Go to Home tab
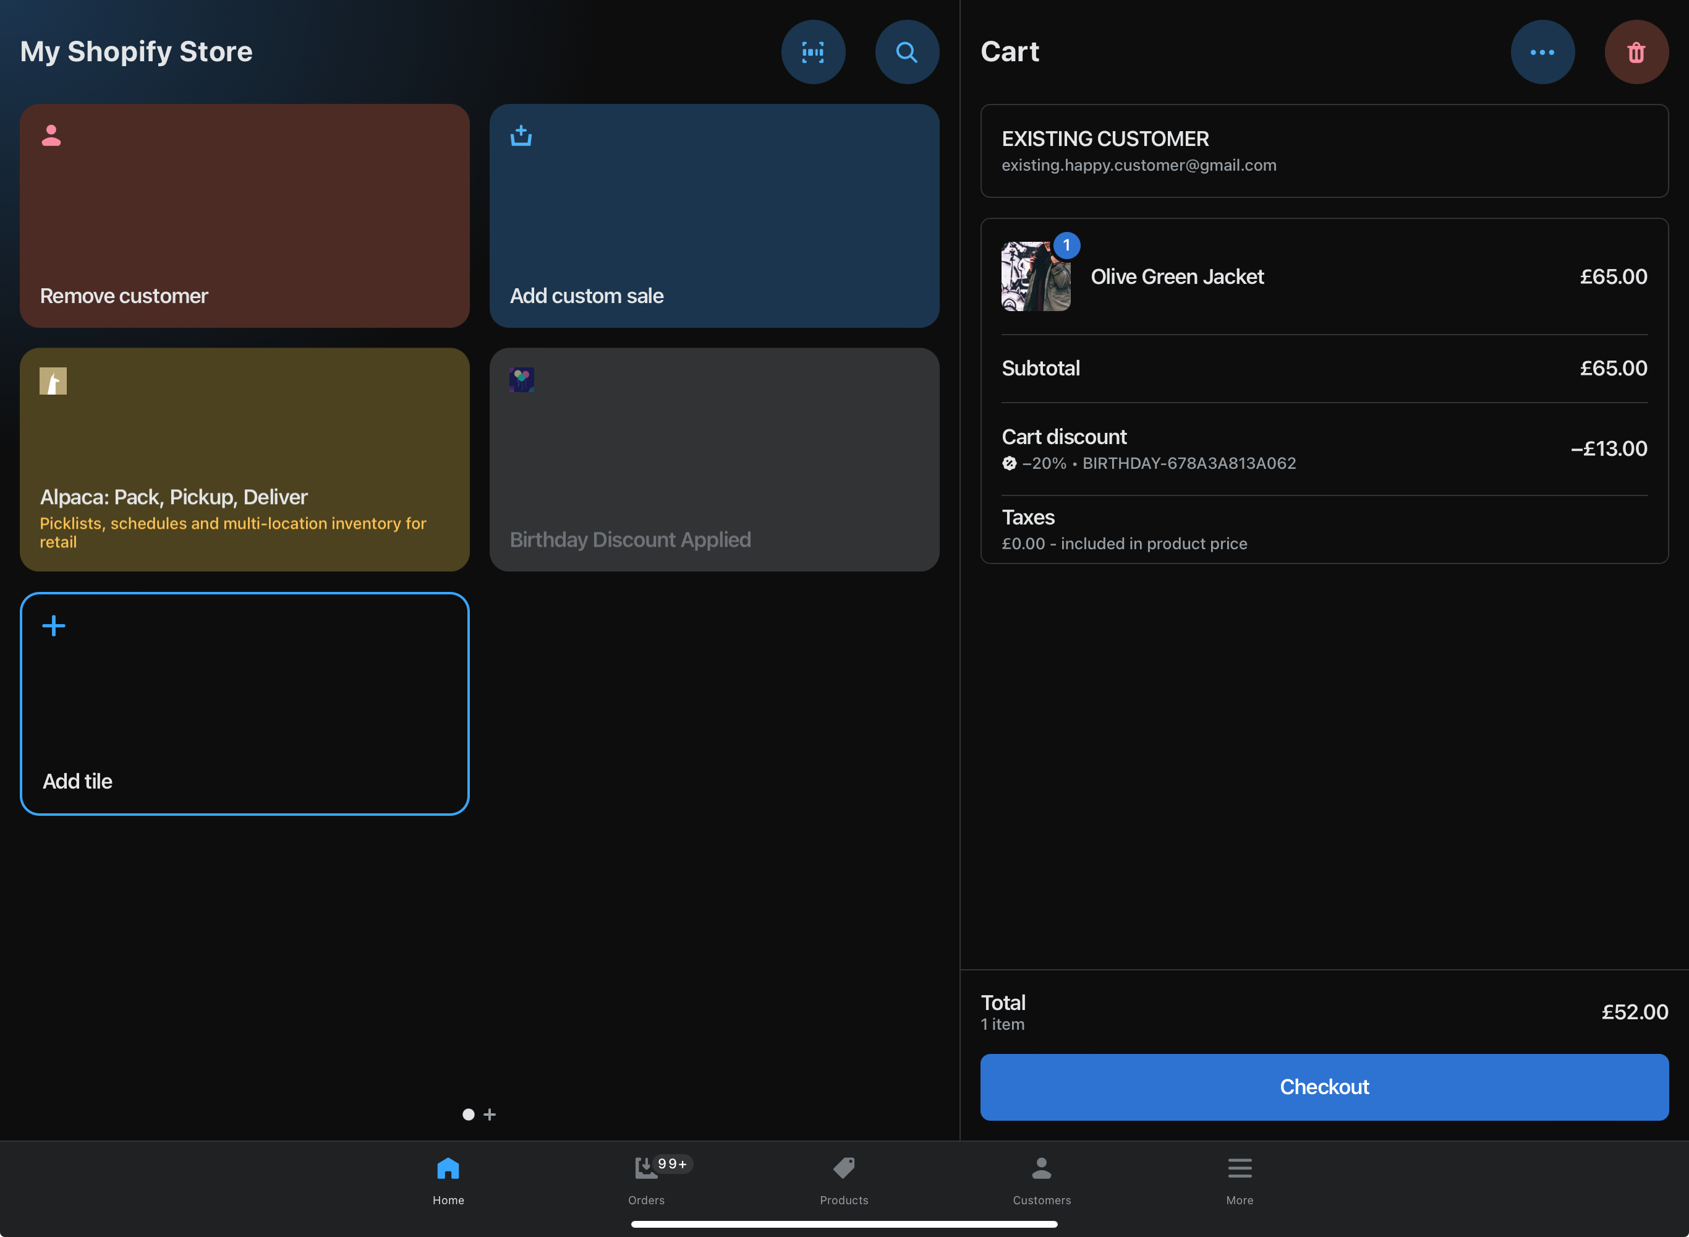The height and width of the screenshot is (1237, 1689). pos(448,1180)
